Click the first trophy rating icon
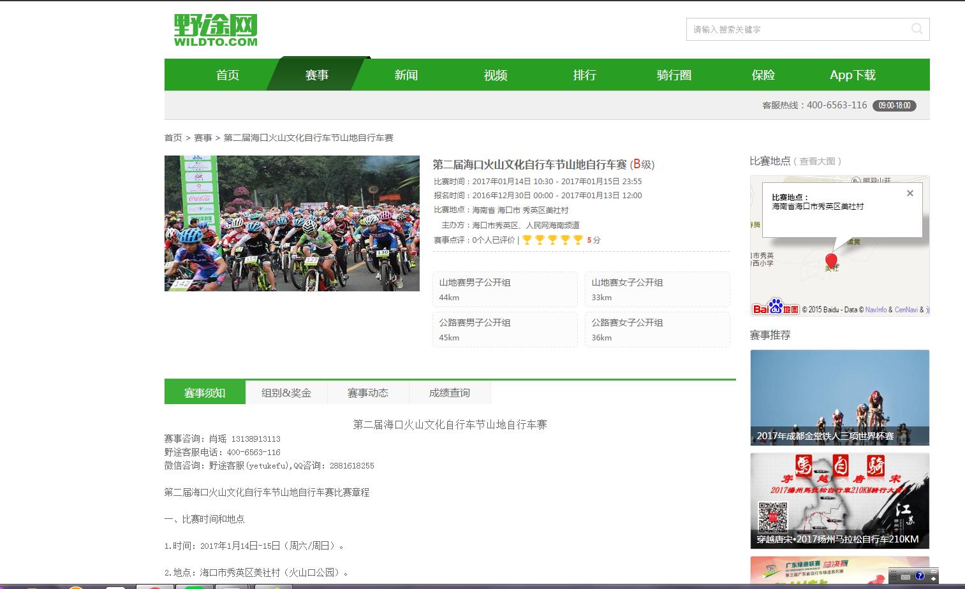965x589 pixels. (x=527, y=240)
